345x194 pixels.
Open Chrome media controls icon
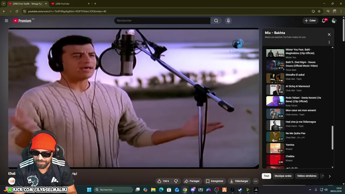[328, 11]
